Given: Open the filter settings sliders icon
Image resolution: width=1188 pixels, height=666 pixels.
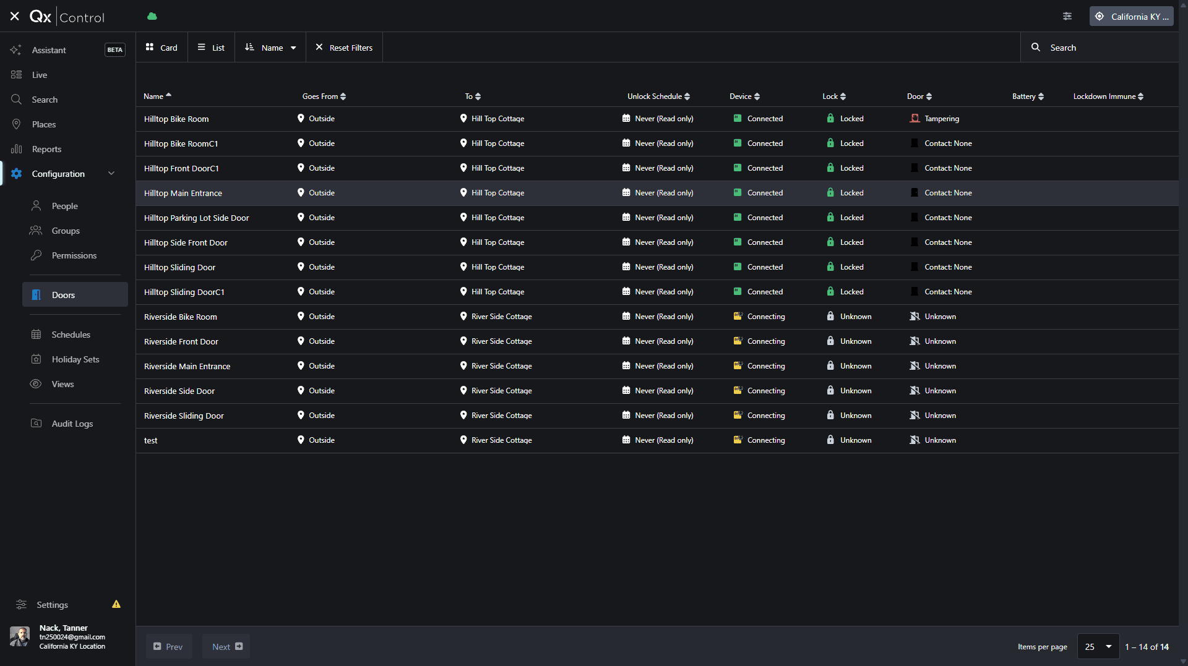Looking at the screenshot, I should pyautogui.click(x=1067, y=17).
